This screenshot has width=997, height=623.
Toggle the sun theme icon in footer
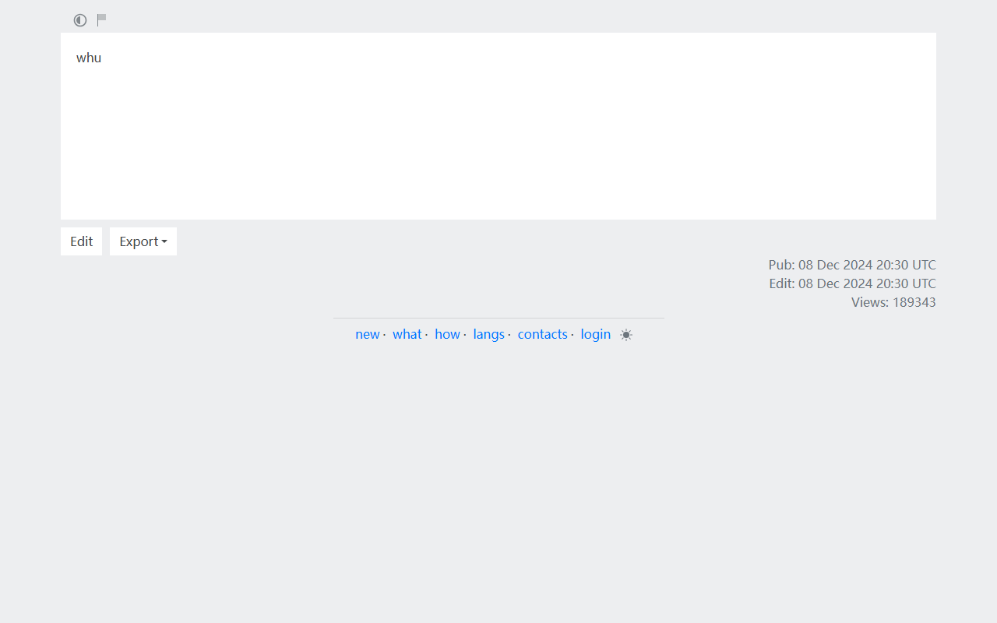point(626,335)
